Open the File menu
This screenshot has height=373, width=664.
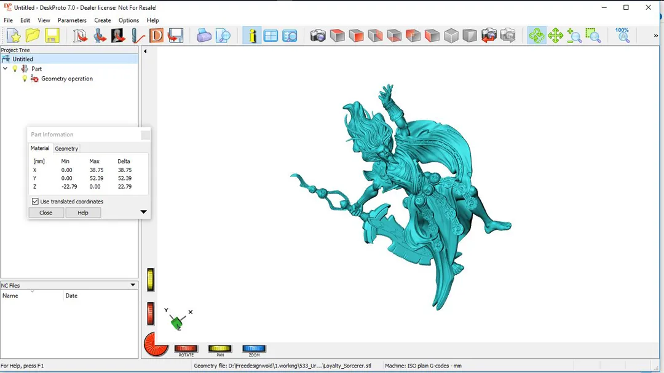click(x=8, y=20)
